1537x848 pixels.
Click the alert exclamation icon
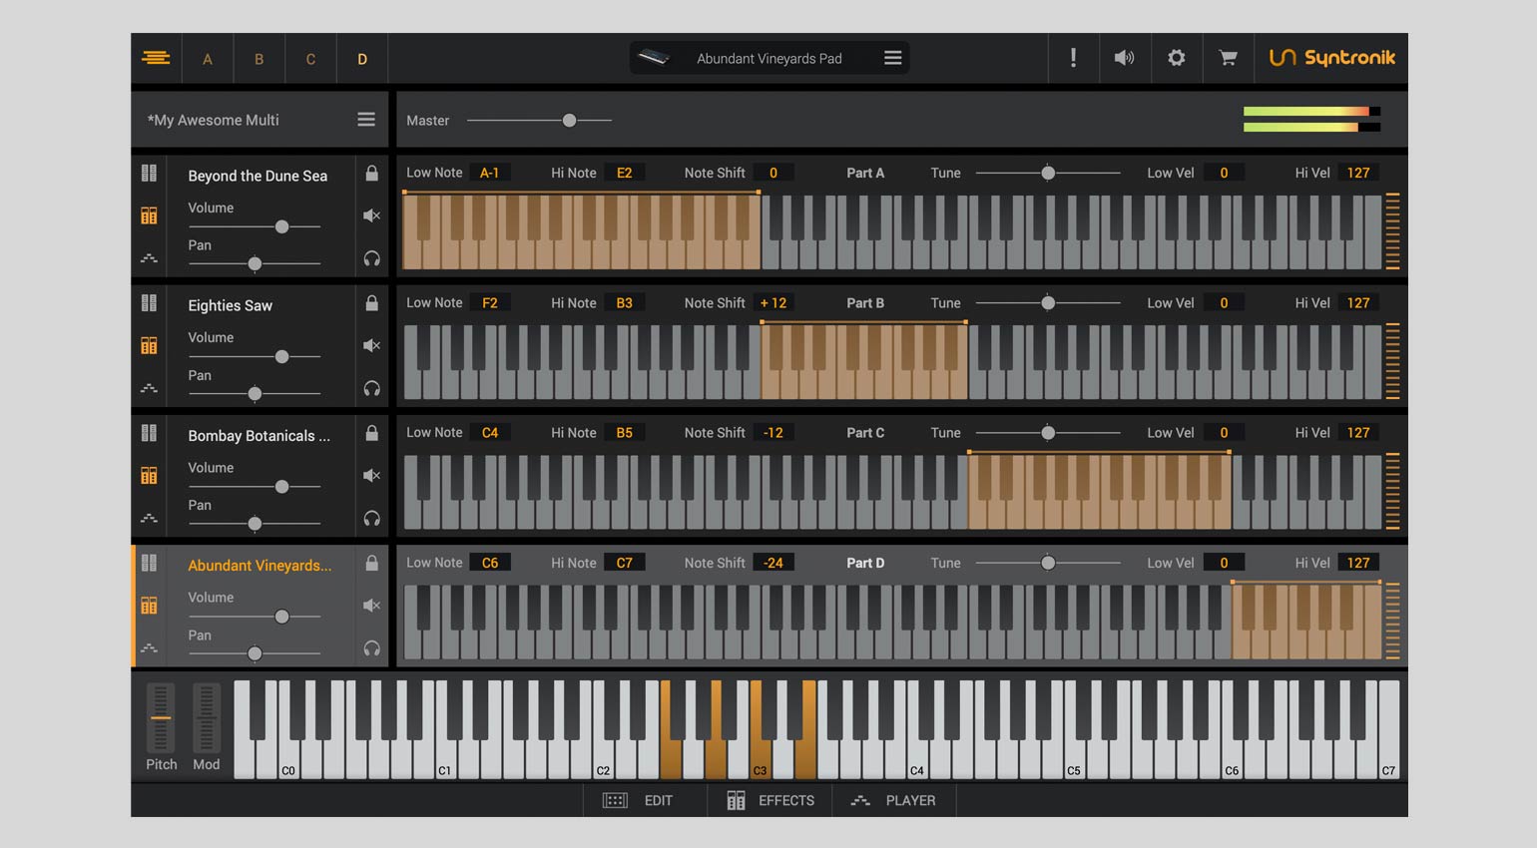pos(1073,58)
